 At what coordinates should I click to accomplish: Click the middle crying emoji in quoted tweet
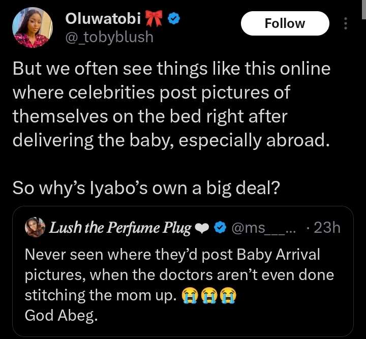209,296
